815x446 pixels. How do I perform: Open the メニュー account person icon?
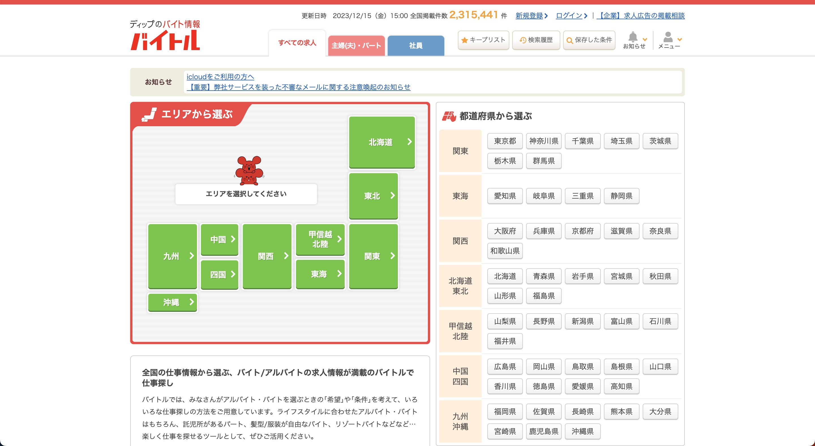668,37
